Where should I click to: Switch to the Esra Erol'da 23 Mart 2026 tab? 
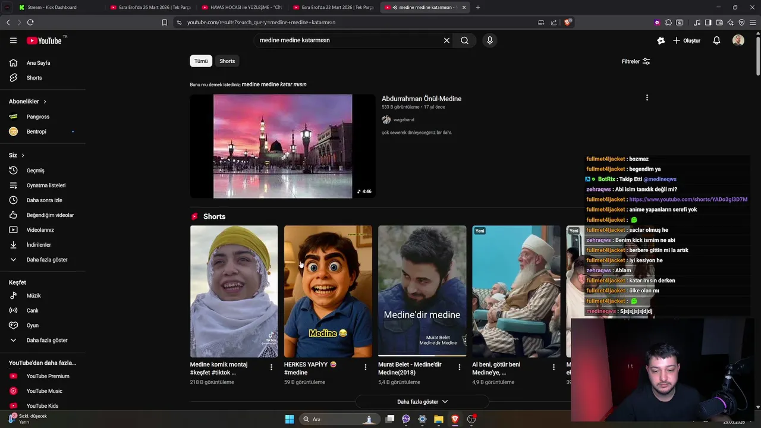[x=335, y=7]
